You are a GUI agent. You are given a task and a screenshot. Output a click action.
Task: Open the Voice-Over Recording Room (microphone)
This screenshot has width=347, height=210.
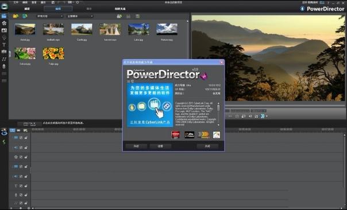(x=4, y=66)
